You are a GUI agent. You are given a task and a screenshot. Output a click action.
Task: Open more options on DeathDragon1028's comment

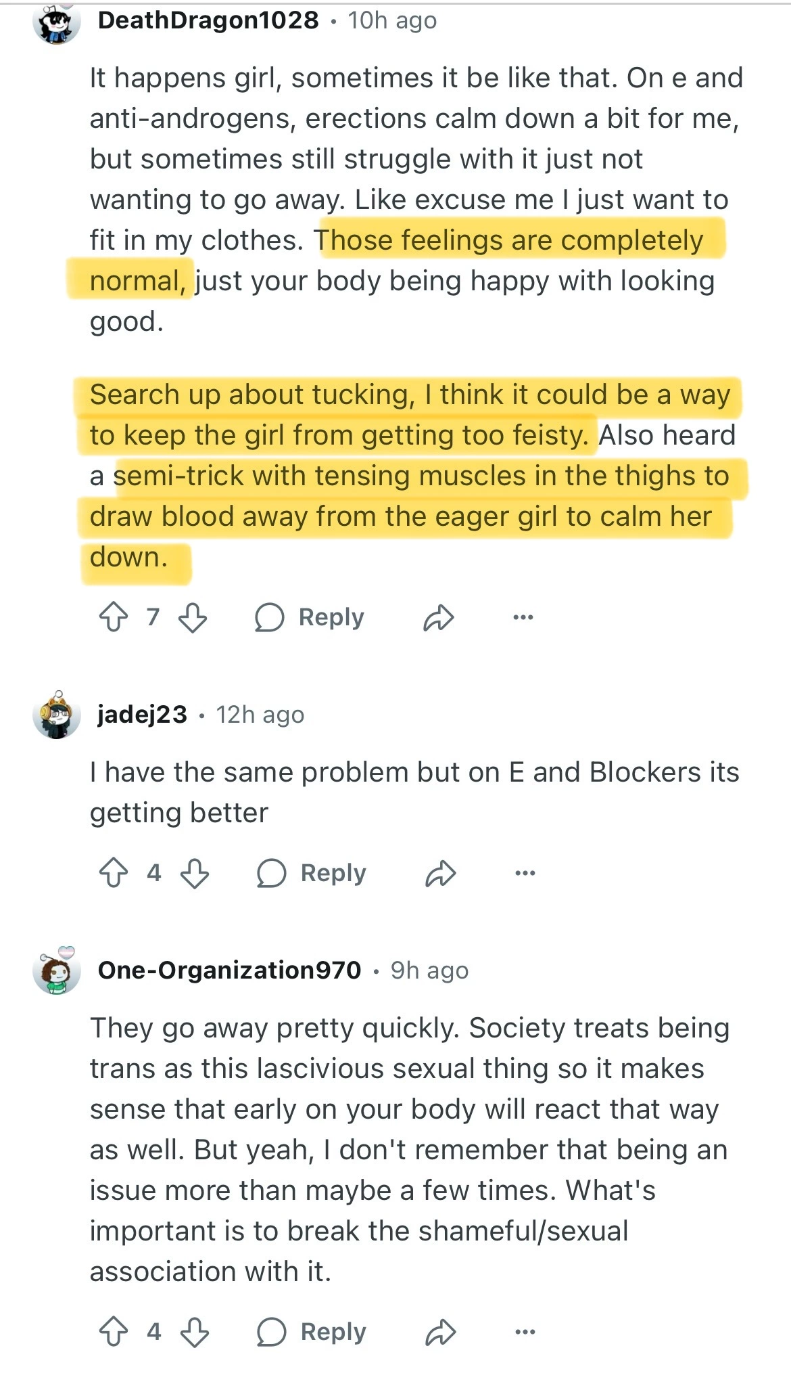point(523,617)
